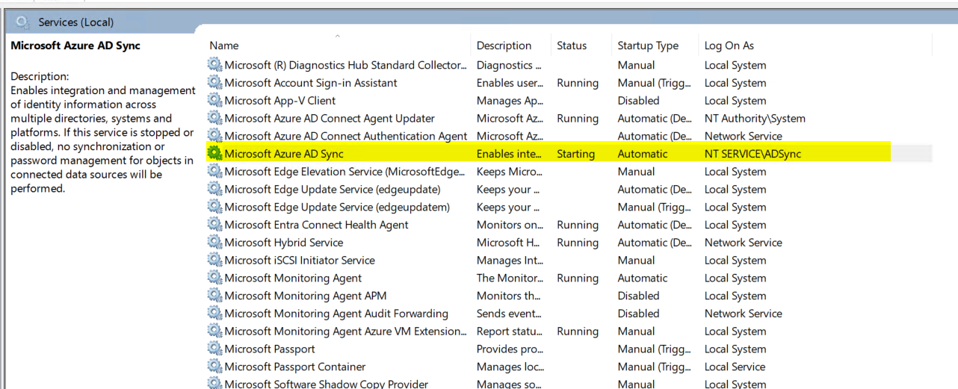This screenshot has width=958, height=389.
Task: Select the Microsoft Passport service name
Action: [x=270, y=349]
